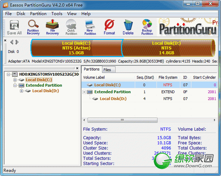This screenshot has height=176, width=221.
Task: Collapse Extended Partition node in tree
Action: tap(15, 85)
